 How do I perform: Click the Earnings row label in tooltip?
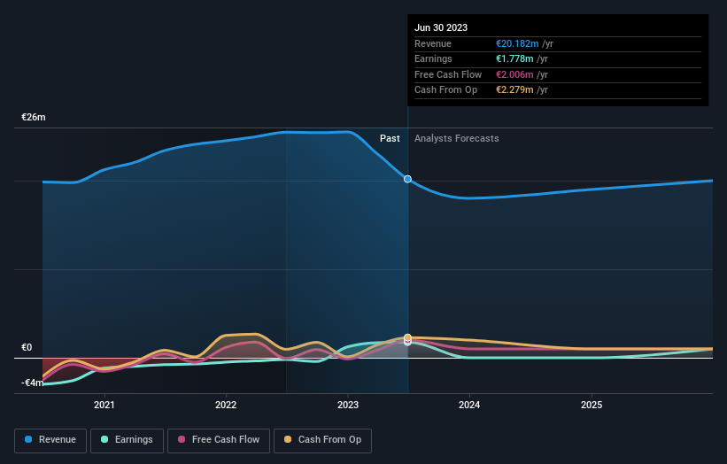(x=433, y=58)
